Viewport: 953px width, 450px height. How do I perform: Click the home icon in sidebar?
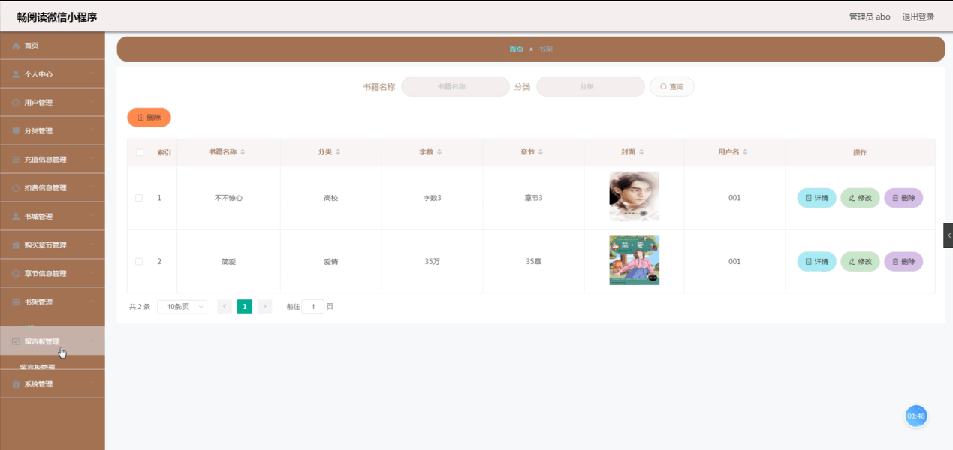click(16, 46)
